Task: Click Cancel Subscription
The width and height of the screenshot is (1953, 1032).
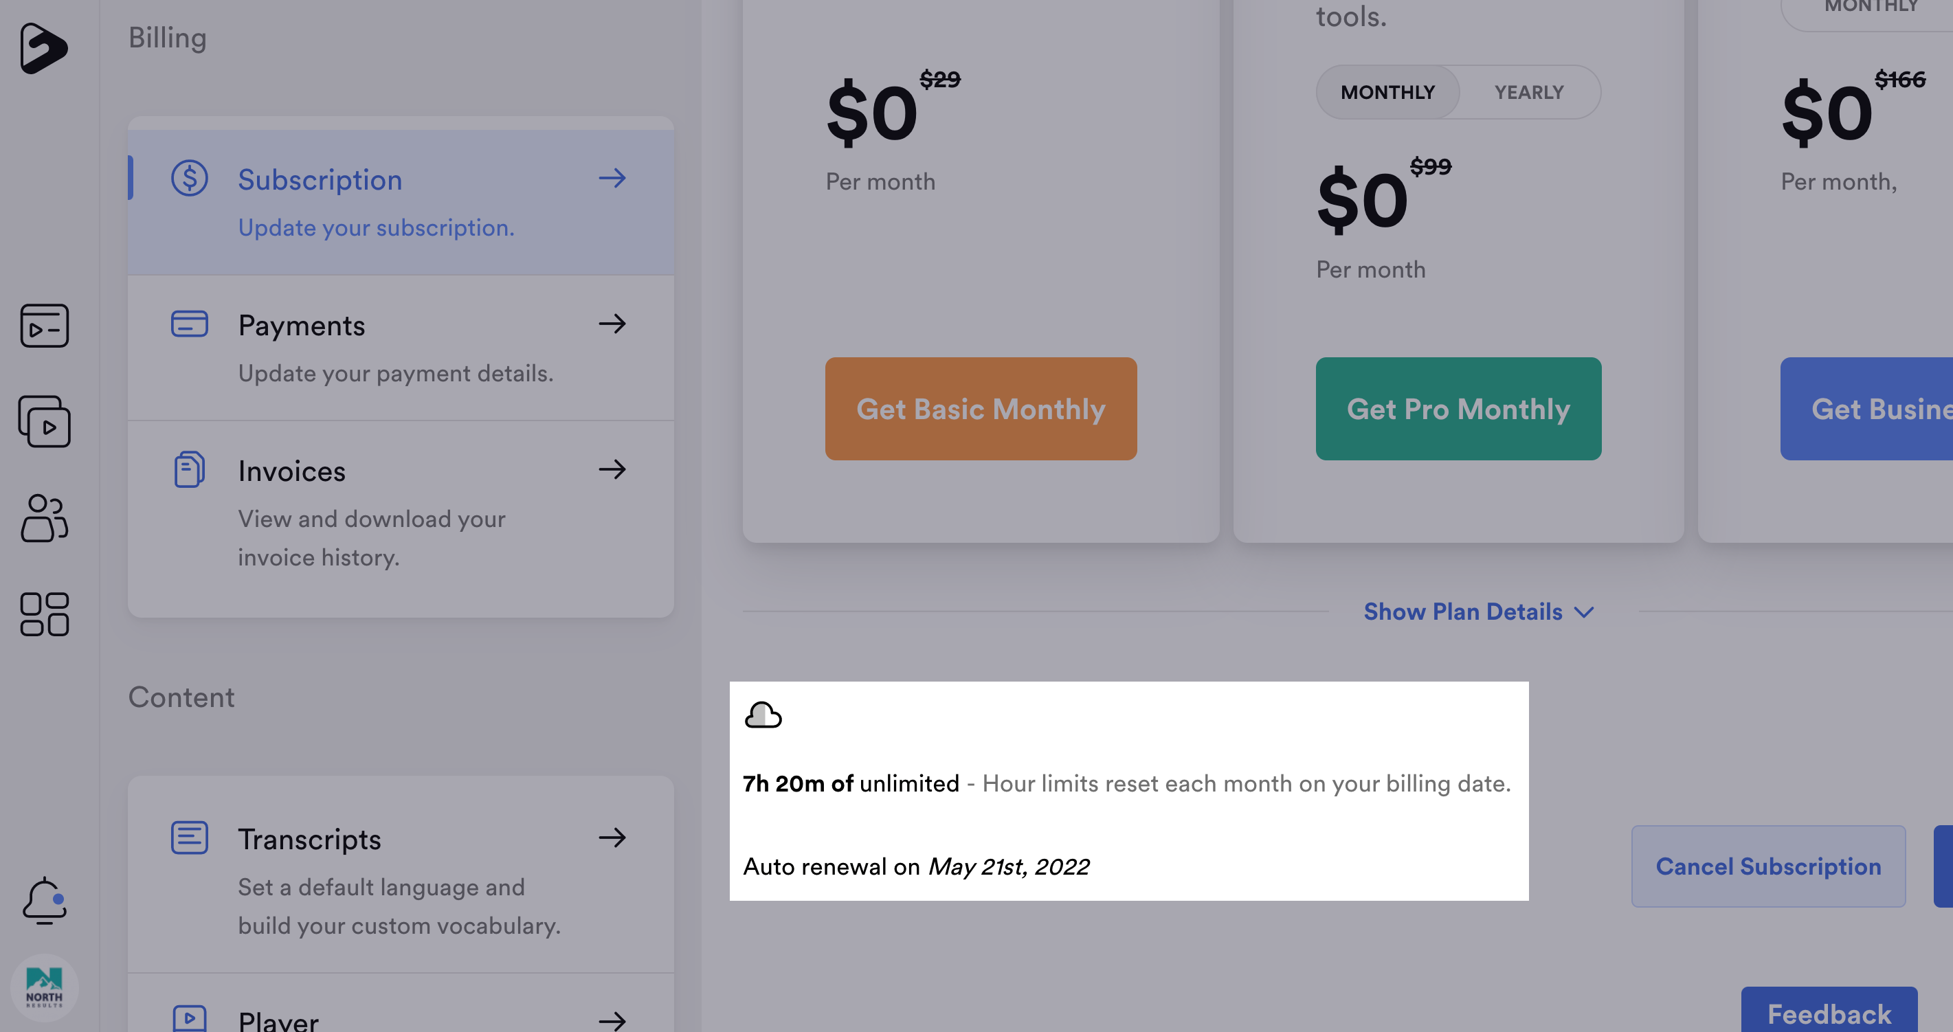Action: pos(1768,866)
